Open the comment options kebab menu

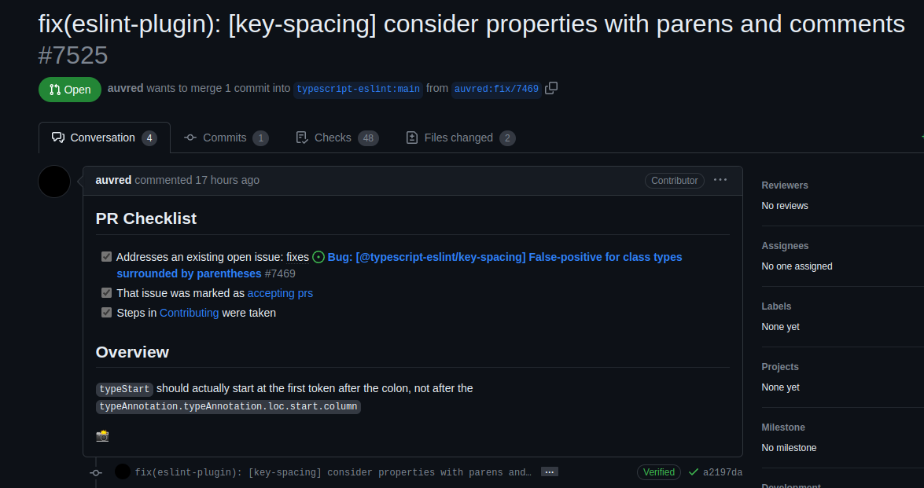(720, 180)
